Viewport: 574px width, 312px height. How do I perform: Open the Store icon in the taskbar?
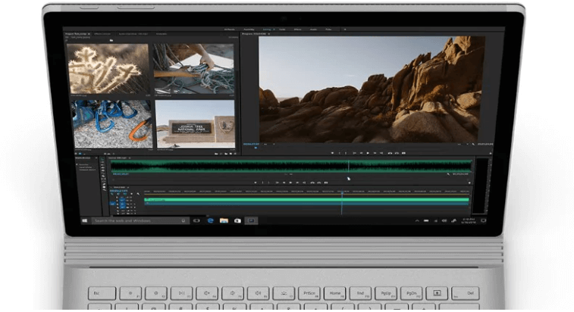237,220
